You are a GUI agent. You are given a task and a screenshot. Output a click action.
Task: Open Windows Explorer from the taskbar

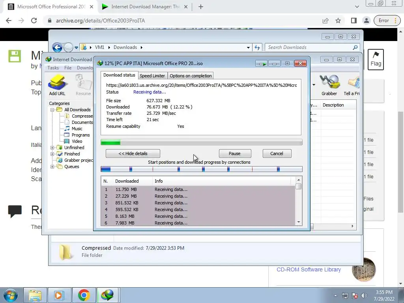35,295
